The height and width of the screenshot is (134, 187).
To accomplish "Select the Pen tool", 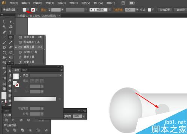I will pos(4,32).
